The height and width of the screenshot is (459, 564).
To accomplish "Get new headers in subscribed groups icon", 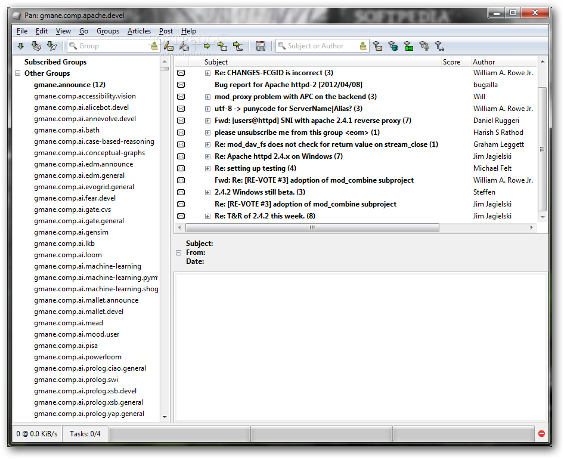I will [36, 46].
